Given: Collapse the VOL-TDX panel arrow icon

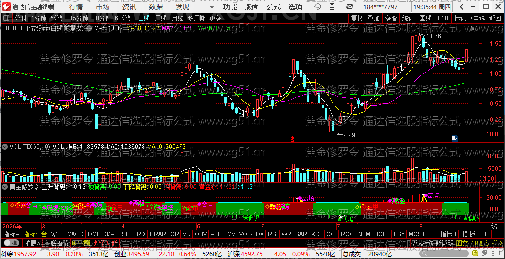Looking at the screenshot, I should point(5,147).
